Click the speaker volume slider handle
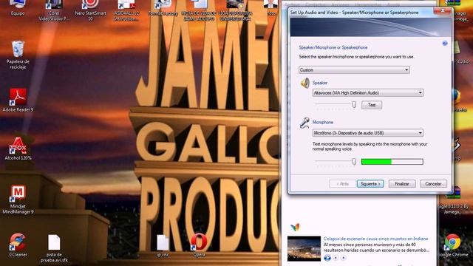473x266 pixels. point(354,105)
